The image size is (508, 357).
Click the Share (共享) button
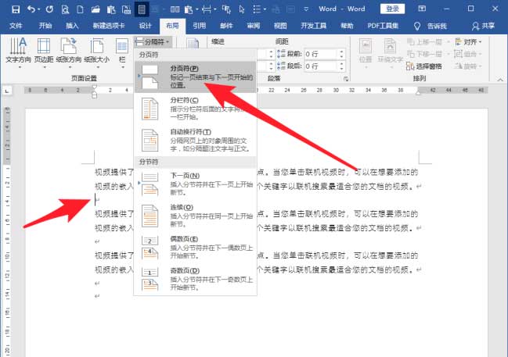[487, 25]
